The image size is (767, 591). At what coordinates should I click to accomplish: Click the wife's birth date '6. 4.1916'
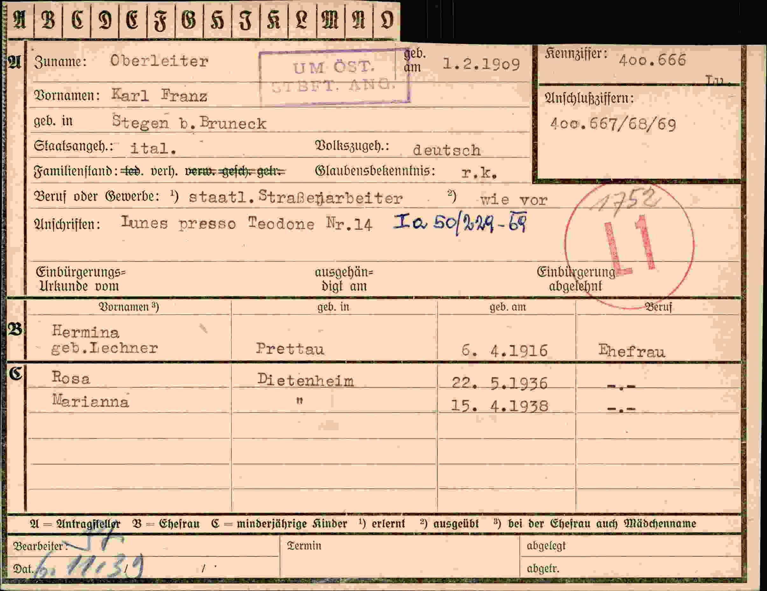pyautogui.click(x=504, y=350)
